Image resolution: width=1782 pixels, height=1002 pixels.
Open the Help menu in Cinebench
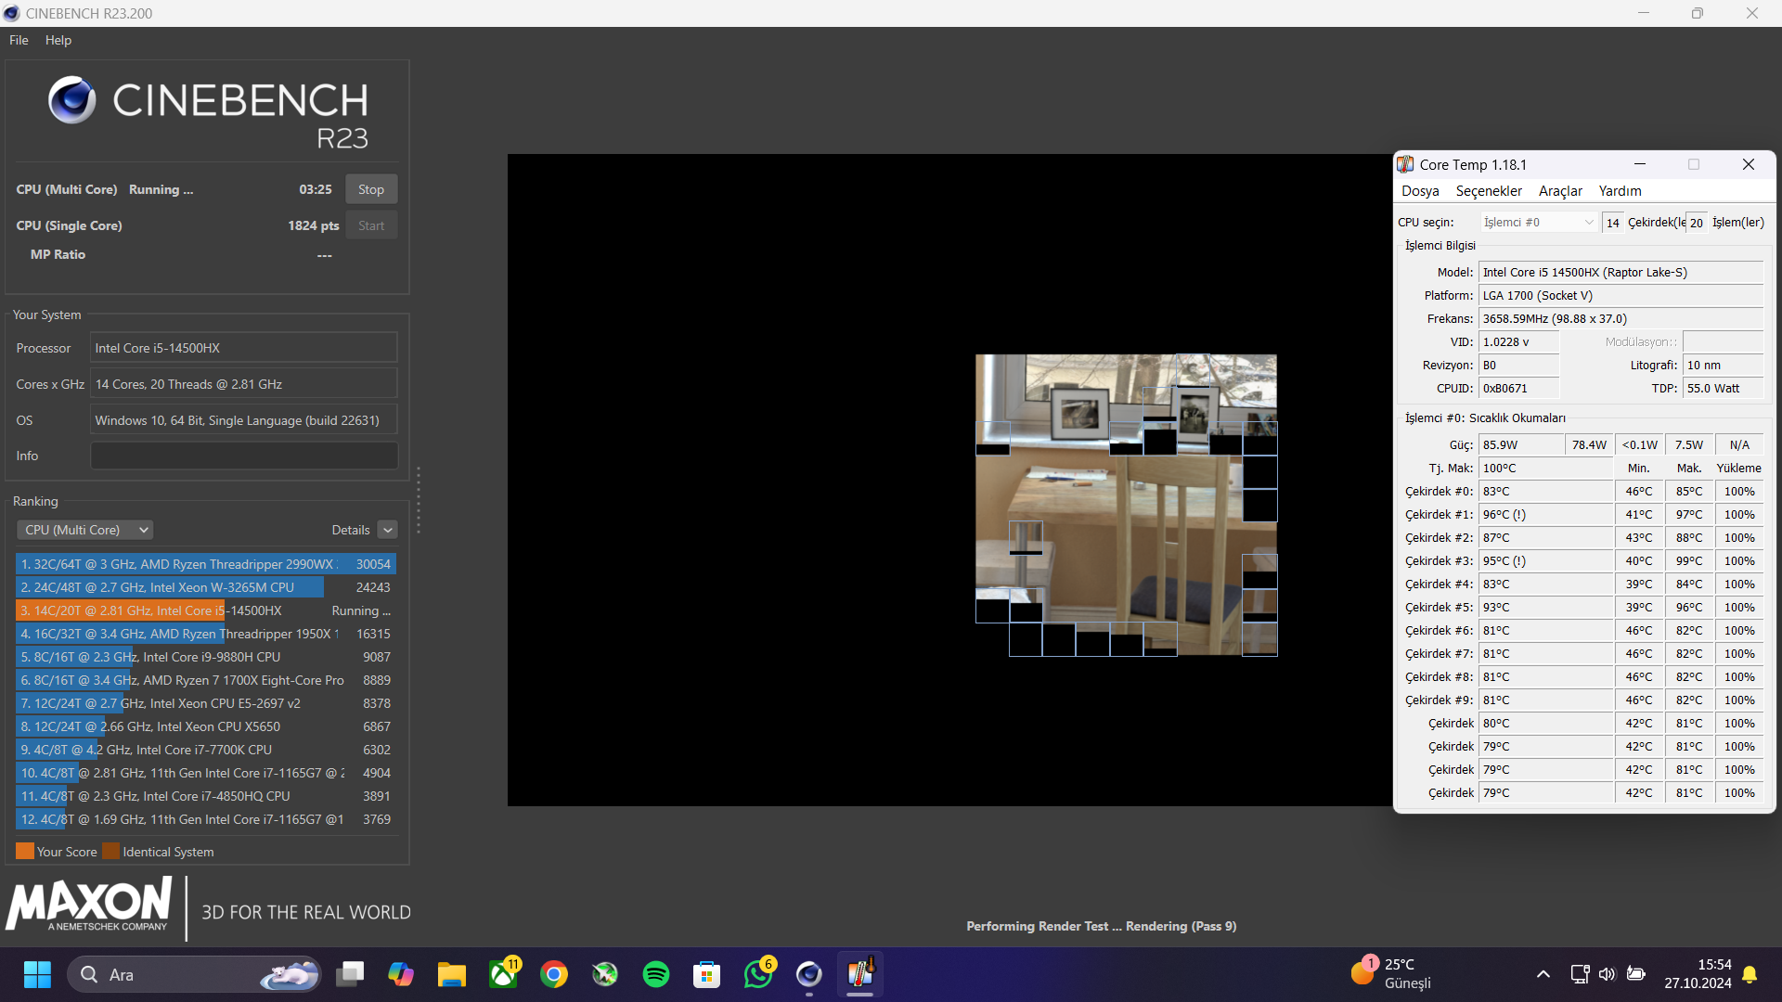58,40
